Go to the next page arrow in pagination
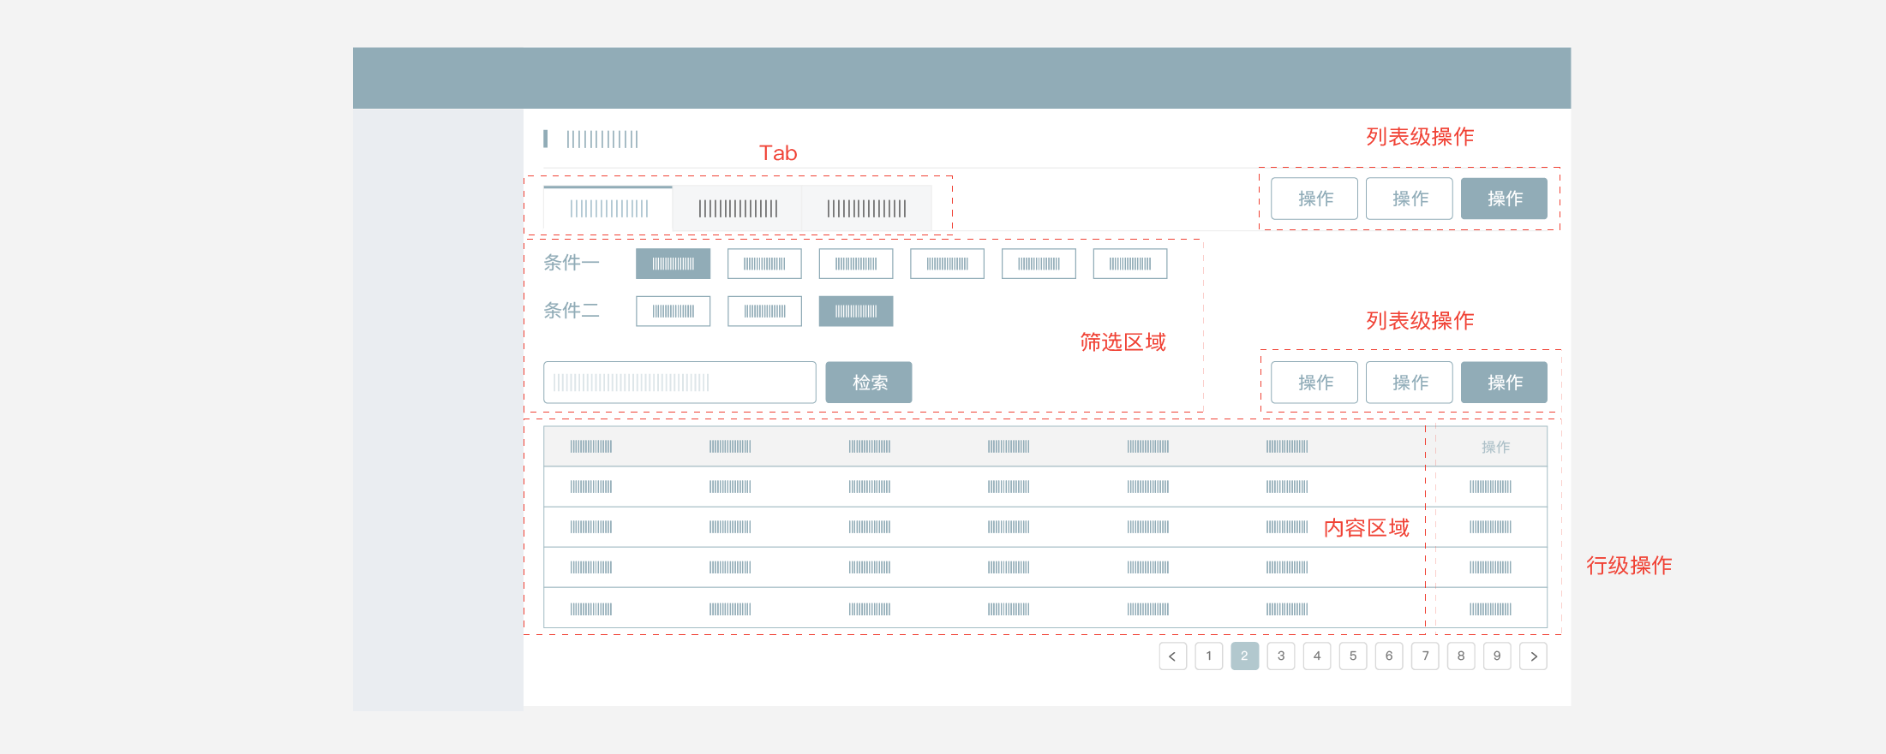 click(x=1533, y=656)
